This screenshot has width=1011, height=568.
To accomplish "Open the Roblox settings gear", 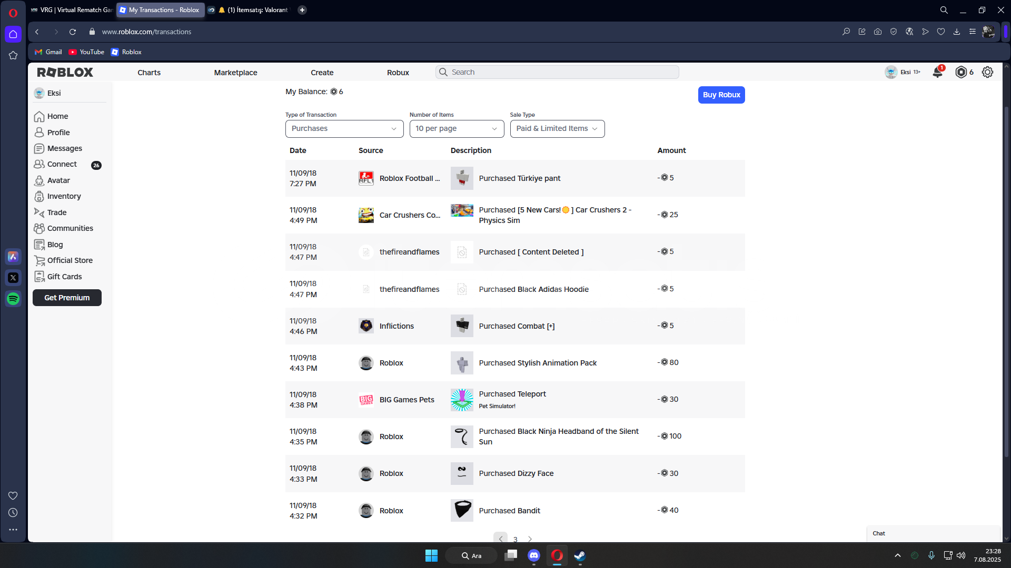I will [987, 72].
